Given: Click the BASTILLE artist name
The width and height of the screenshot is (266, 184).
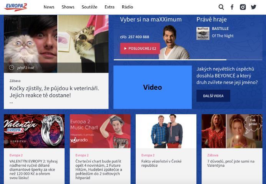Looking at the screenshot, I should [220, 29].
